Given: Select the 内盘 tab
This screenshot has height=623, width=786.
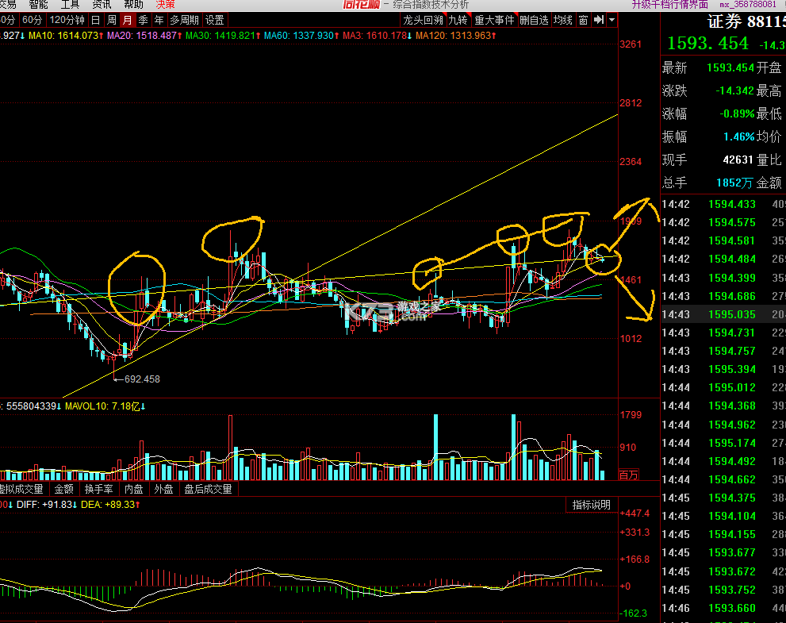Looking at the screenshot, I should click(133, 489).
